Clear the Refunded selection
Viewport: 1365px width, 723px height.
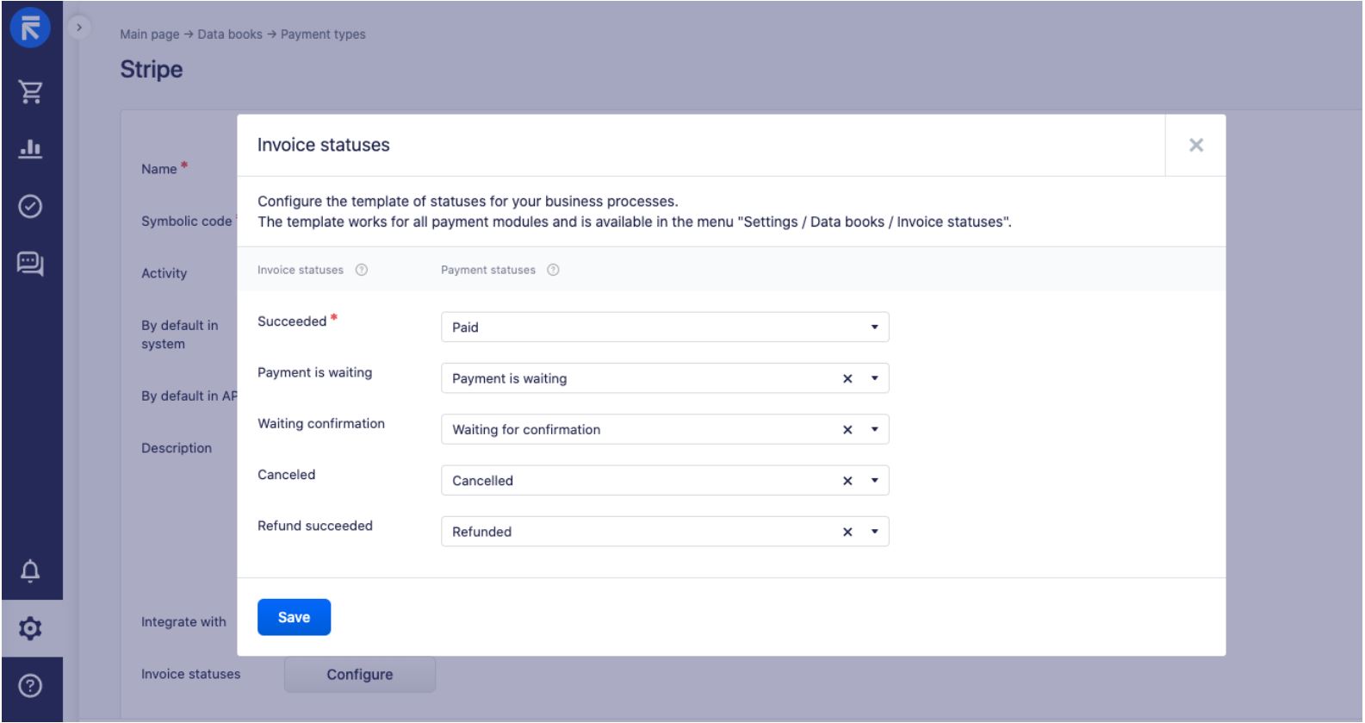coord(847,532)
